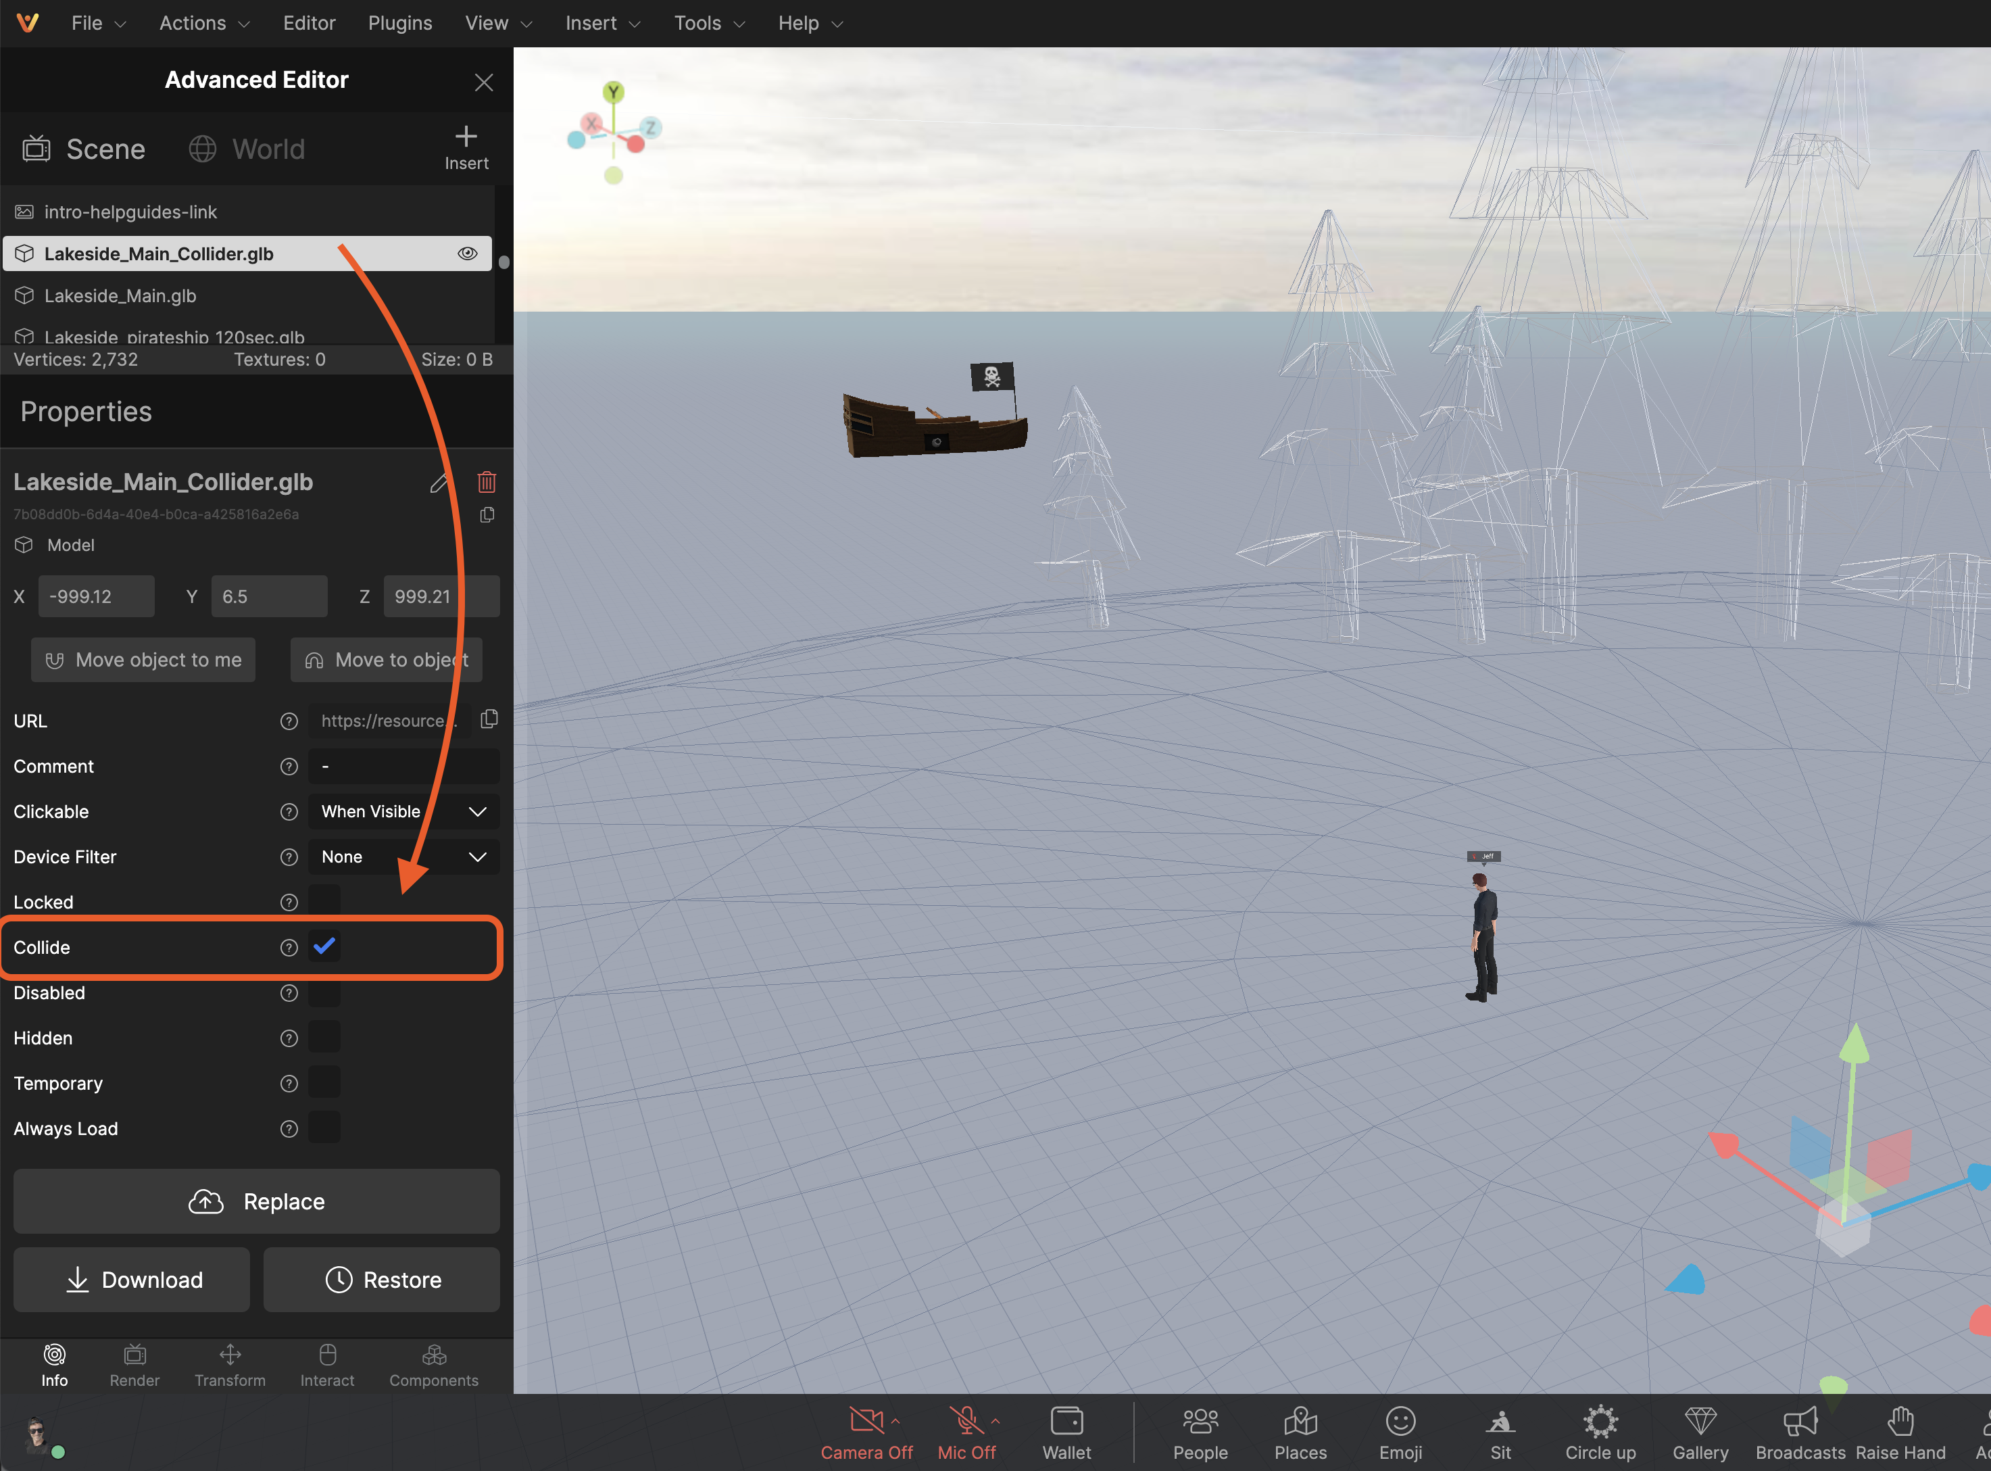Open help for Comment property

coord(289,767)
